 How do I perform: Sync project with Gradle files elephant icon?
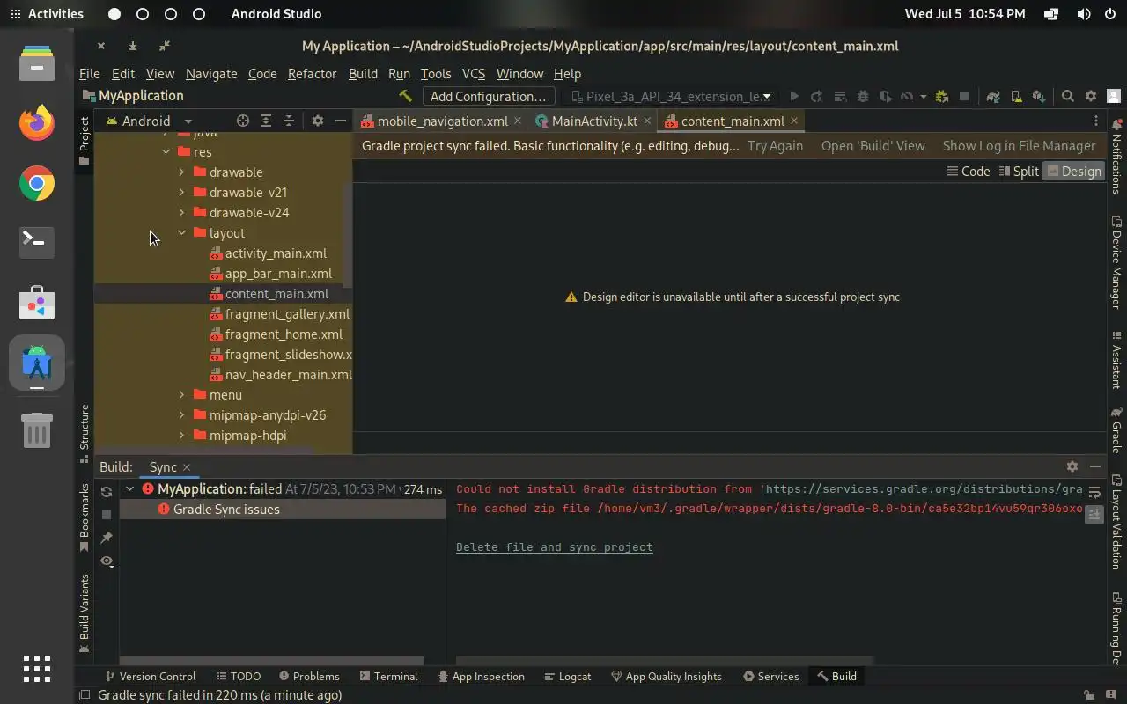993,96
